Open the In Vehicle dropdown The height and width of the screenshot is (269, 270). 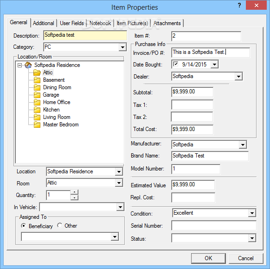click(120, 207)
